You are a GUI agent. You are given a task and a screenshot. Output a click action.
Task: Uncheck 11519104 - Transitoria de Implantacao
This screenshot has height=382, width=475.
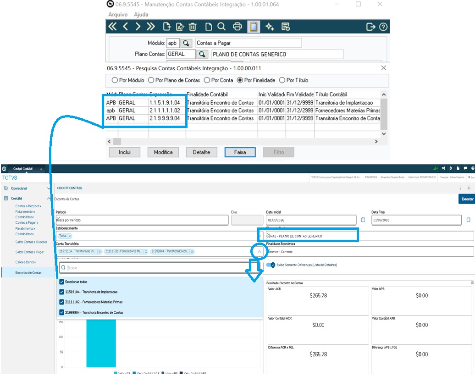pos(61,292)
